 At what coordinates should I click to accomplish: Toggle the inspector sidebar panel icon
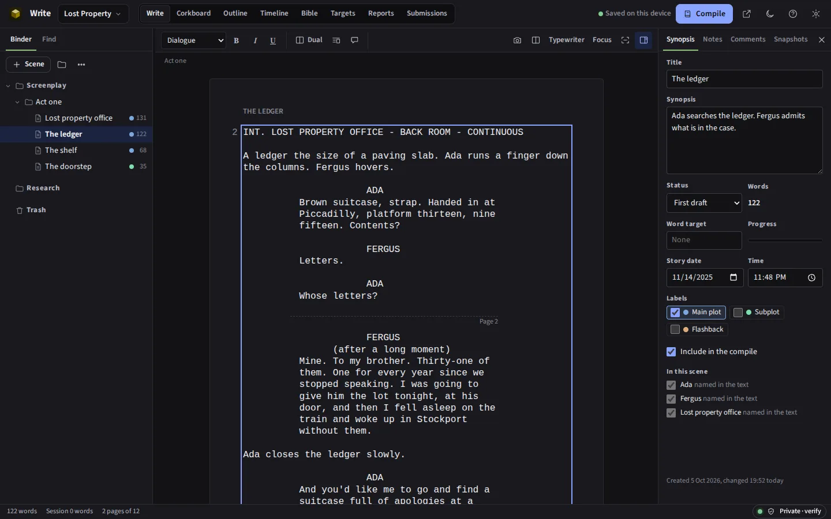(643, 40)
